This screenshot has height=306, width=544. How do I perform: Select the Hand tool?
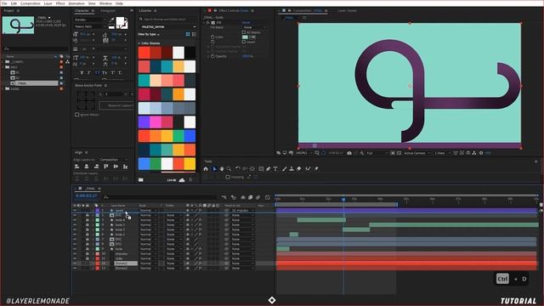[x=222, y=169]
